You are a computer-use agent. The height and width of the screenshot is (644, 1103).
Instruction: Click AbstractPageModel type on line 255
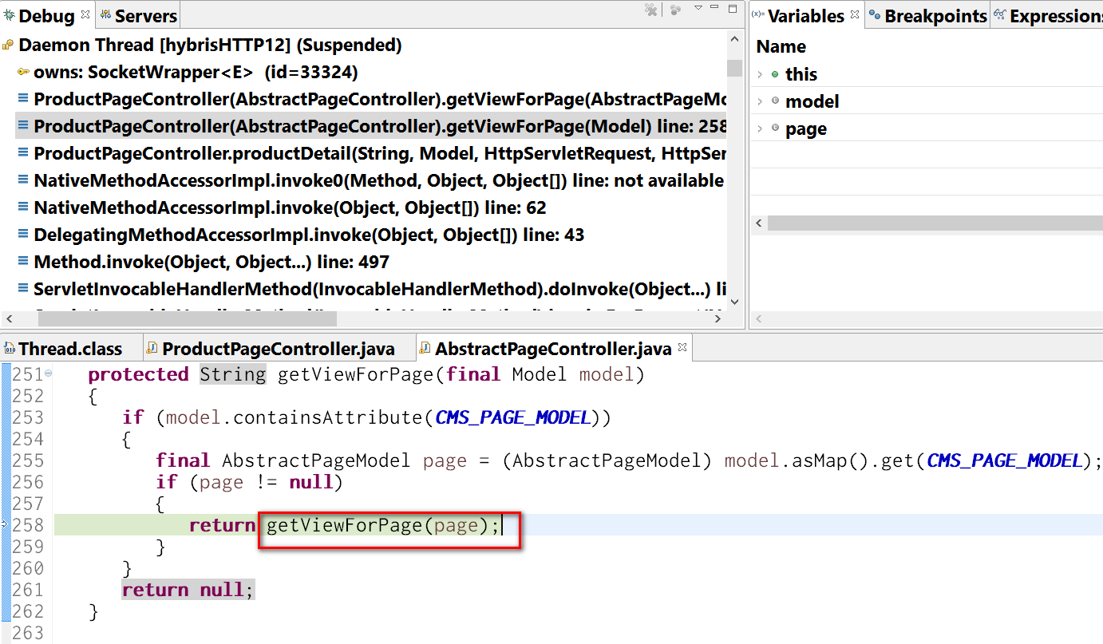point(316,460)
